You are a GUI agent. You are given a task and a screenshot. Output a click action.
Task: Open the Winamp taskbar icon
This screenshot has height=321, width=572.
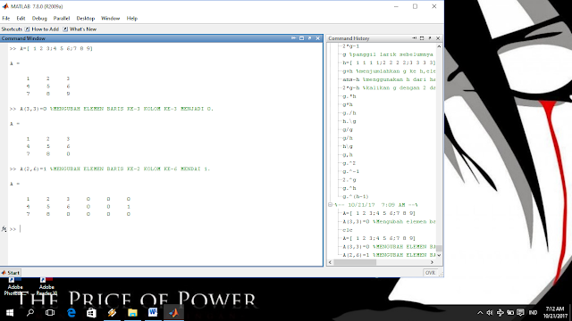pyautogui.click(x=112, y=313)
